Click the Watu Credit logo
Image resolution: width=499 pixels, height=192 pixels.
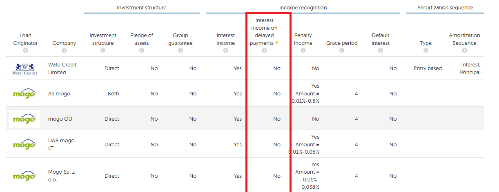point(25,68)
